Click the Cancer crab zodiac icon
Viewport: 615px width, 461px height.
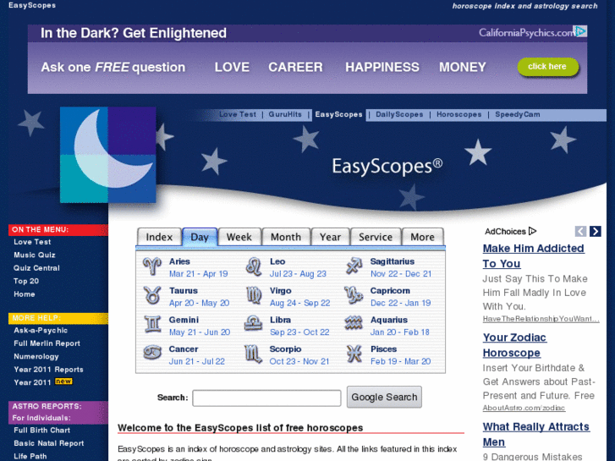tap(152, 353)
